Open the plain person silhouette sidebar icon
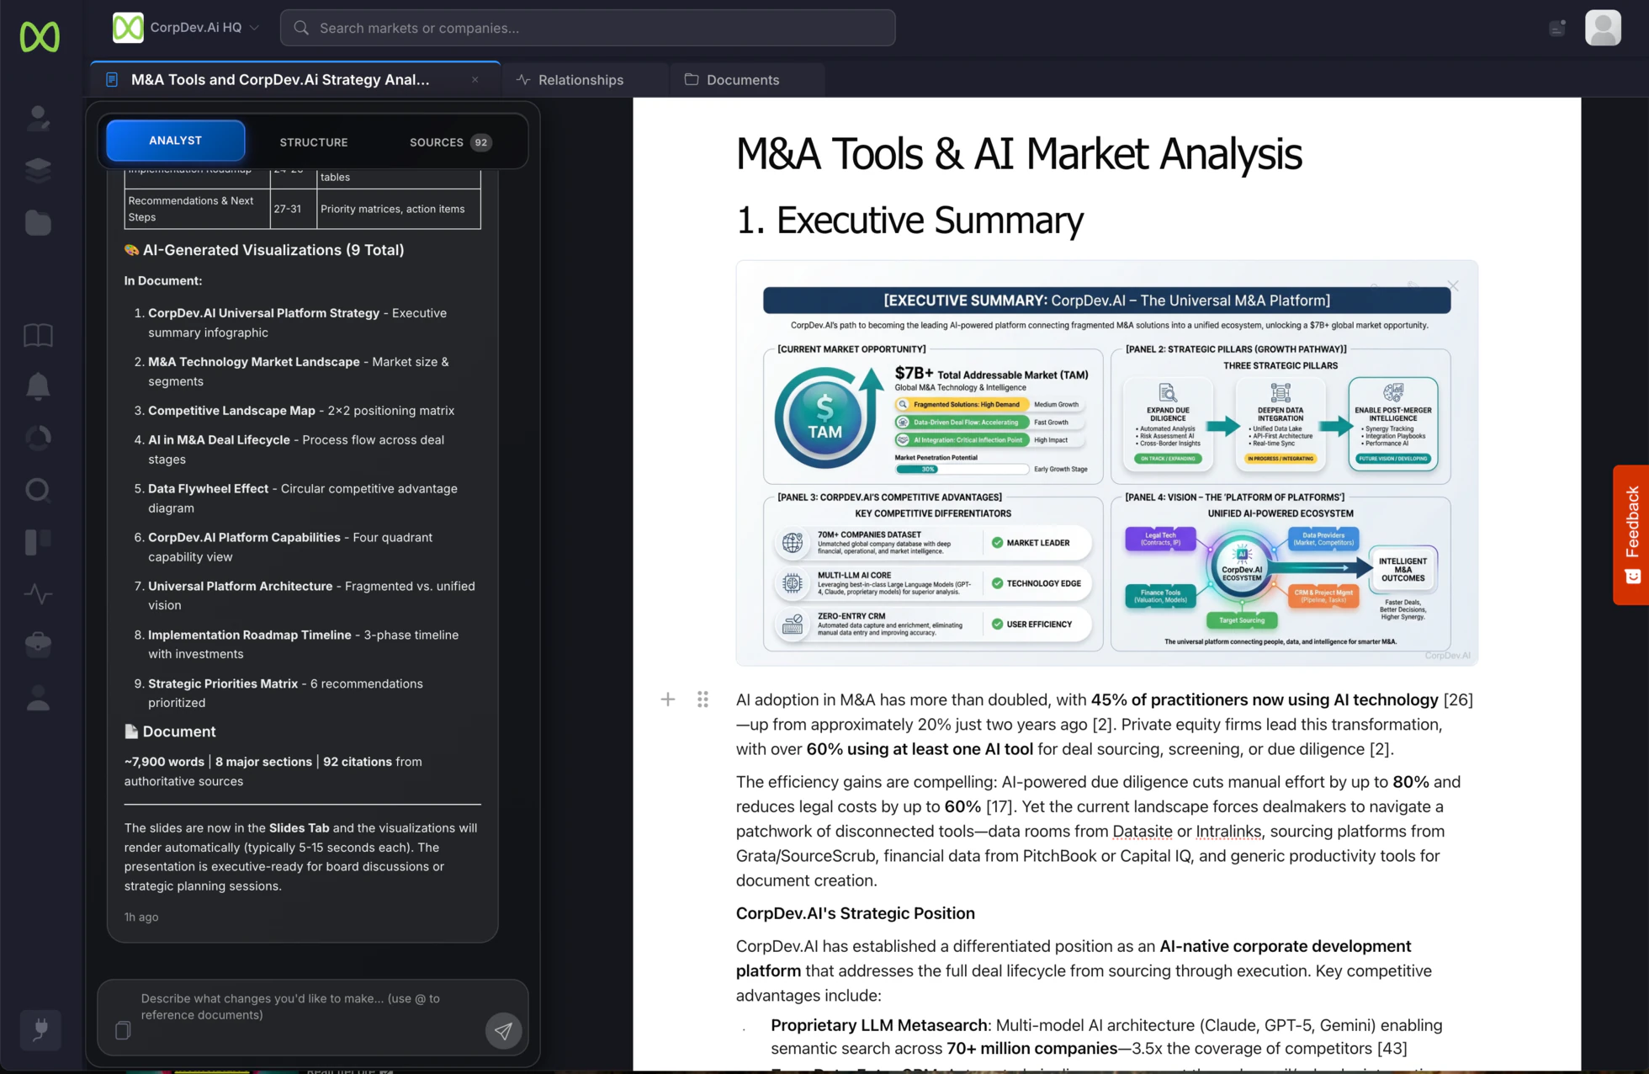 [38, 698]
